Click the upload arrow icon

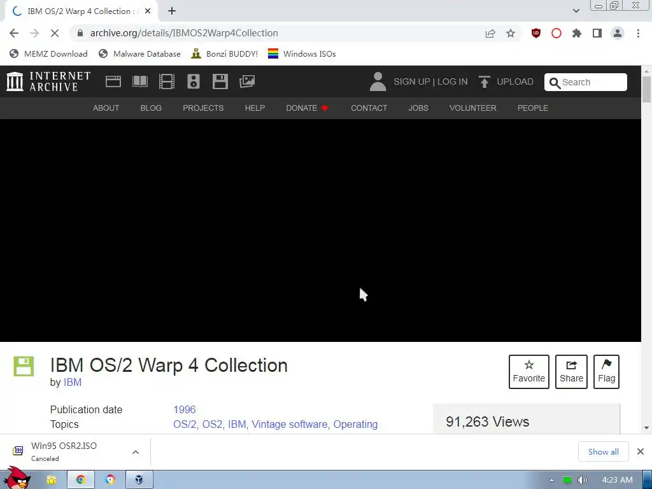(x=484, y=81)
